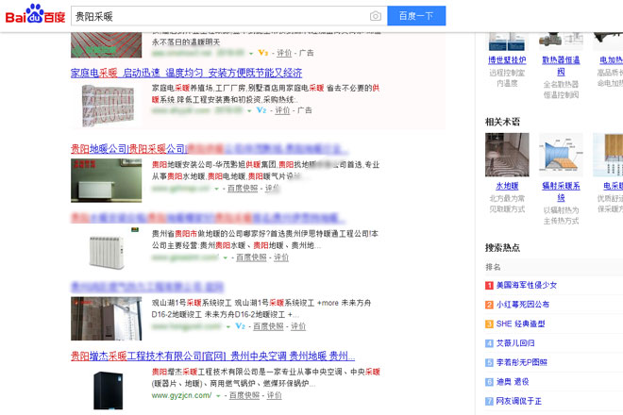Screen dimensions: 623x415
Task: Click the 博世壁挂炉 product image
Action: [x=507, y=41]
